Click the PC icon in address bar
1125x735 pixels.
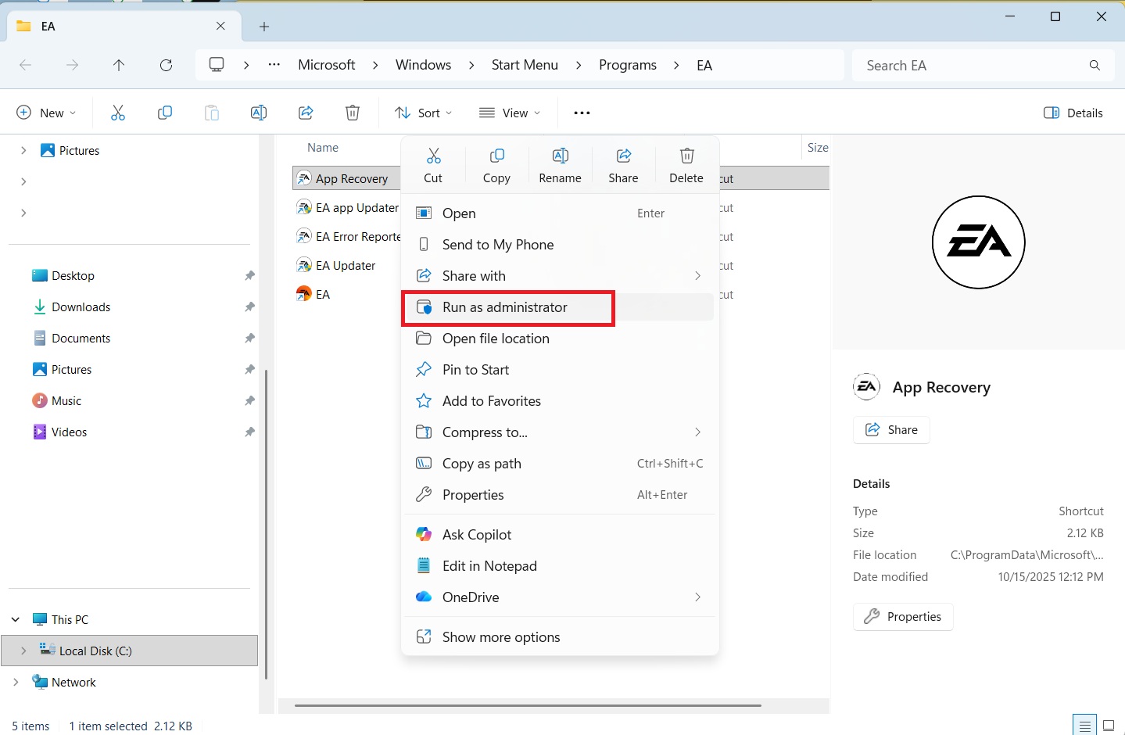tap(217, 65)
